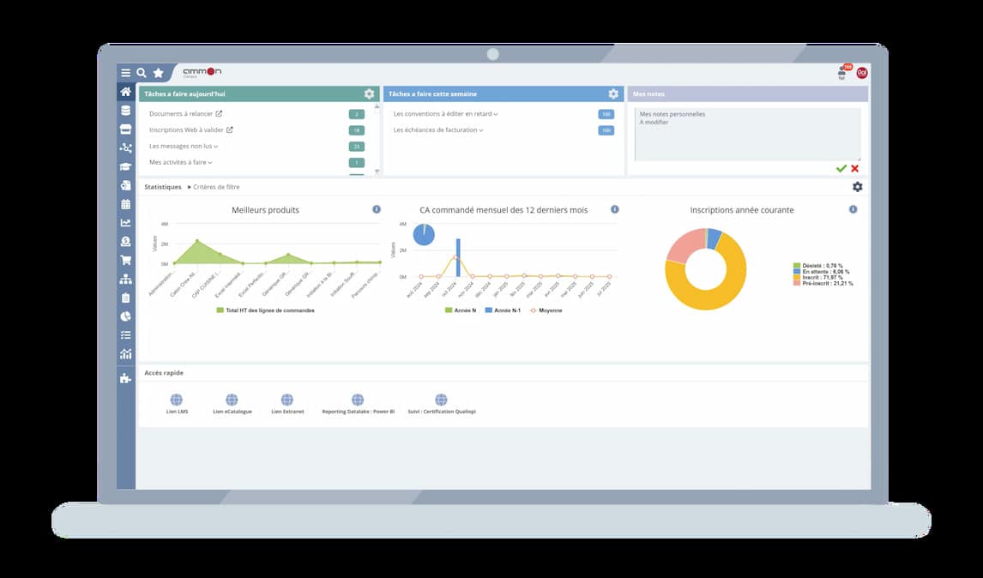Go to home via the sidebar house icon
The width and height of the screenshot is (983, 578).
click(x=126, y=93)
